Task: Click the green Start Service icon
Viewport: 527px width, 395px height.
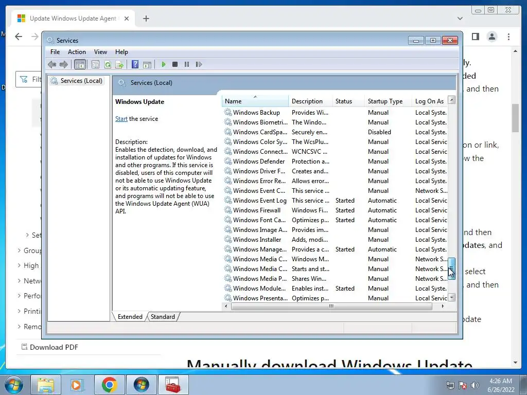Action: pos(163,64)
